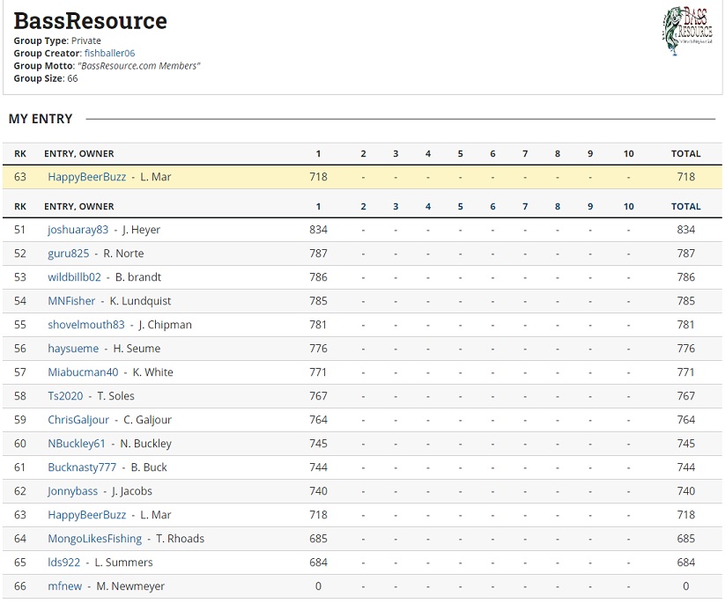Screen dimensions: 725x603
Task: Open MNFisher entry link
Action: coord(71,301)
